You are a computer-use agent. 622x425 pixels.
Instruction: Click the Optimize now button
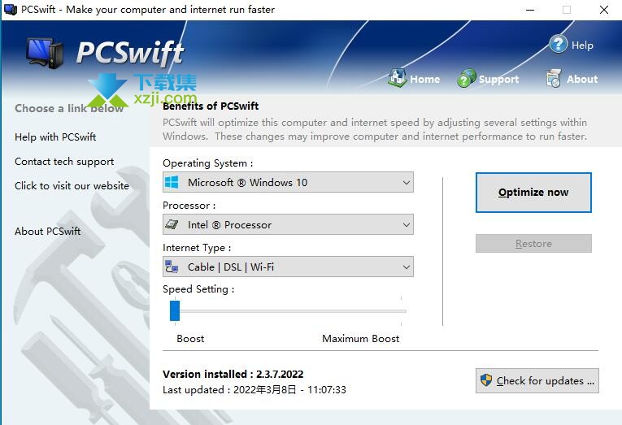coord(533,193)
